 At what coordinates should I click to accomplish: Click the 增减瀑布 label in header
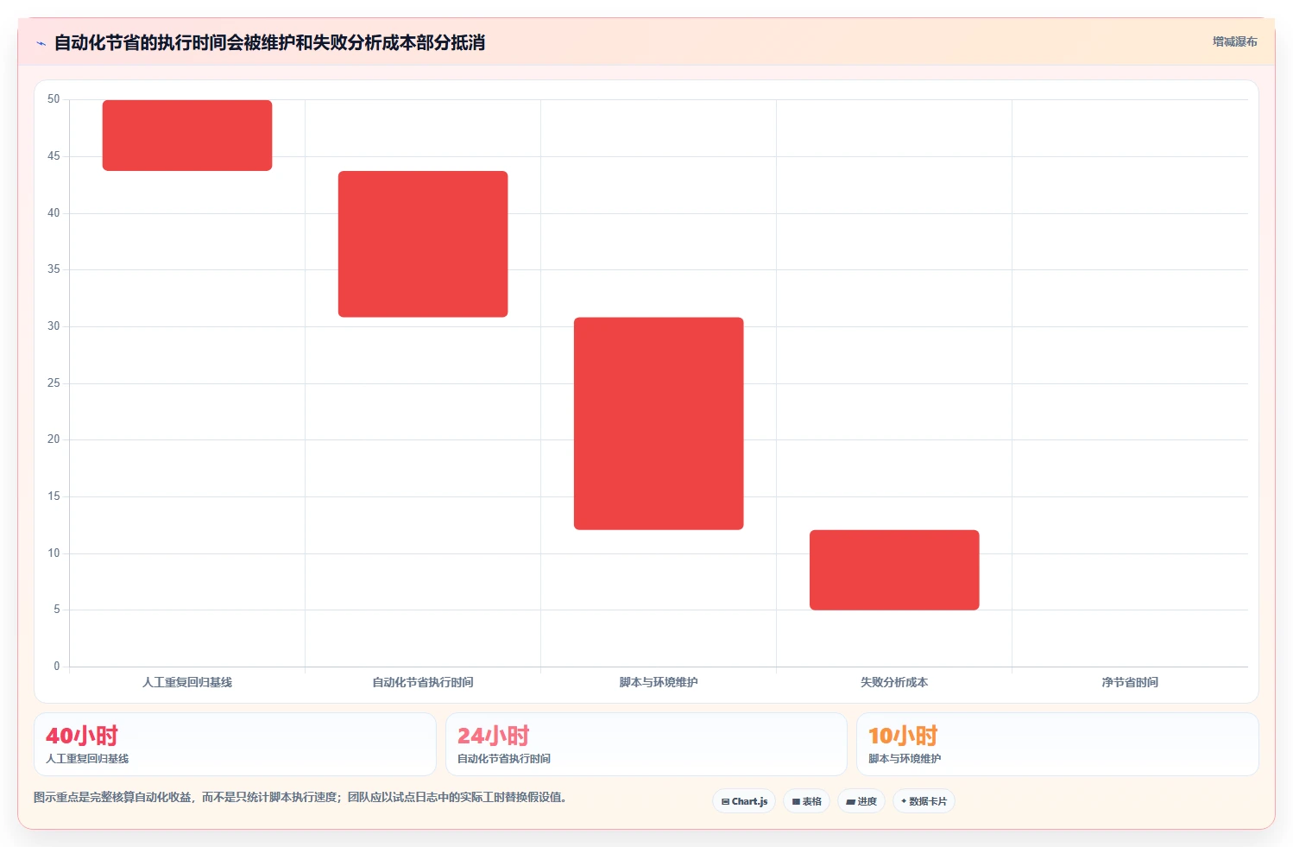tap(1234, 41)
